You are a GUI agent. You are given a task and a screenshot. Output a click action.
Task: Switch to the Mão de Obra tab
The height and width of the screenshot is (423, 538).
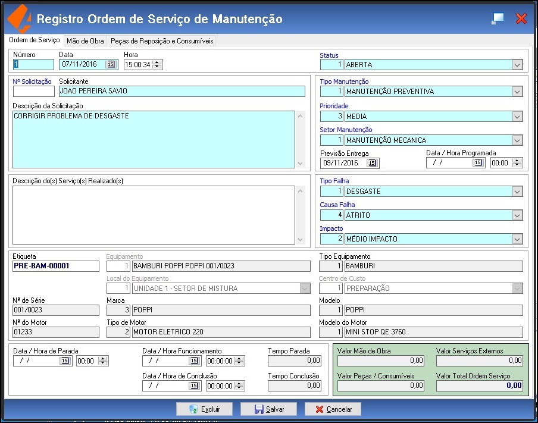click(85, 41)
